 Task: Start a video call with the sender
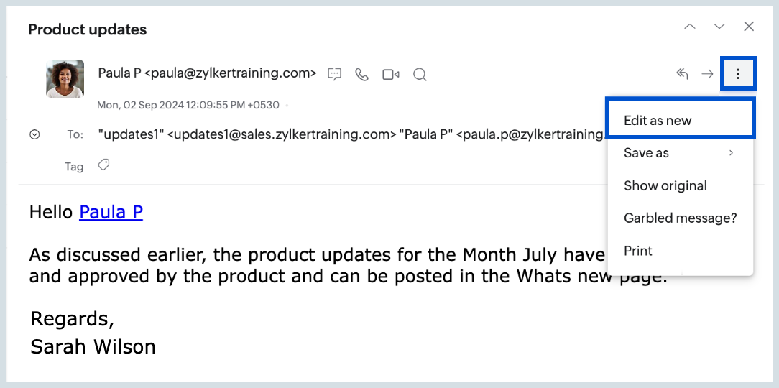click(391, 74)
